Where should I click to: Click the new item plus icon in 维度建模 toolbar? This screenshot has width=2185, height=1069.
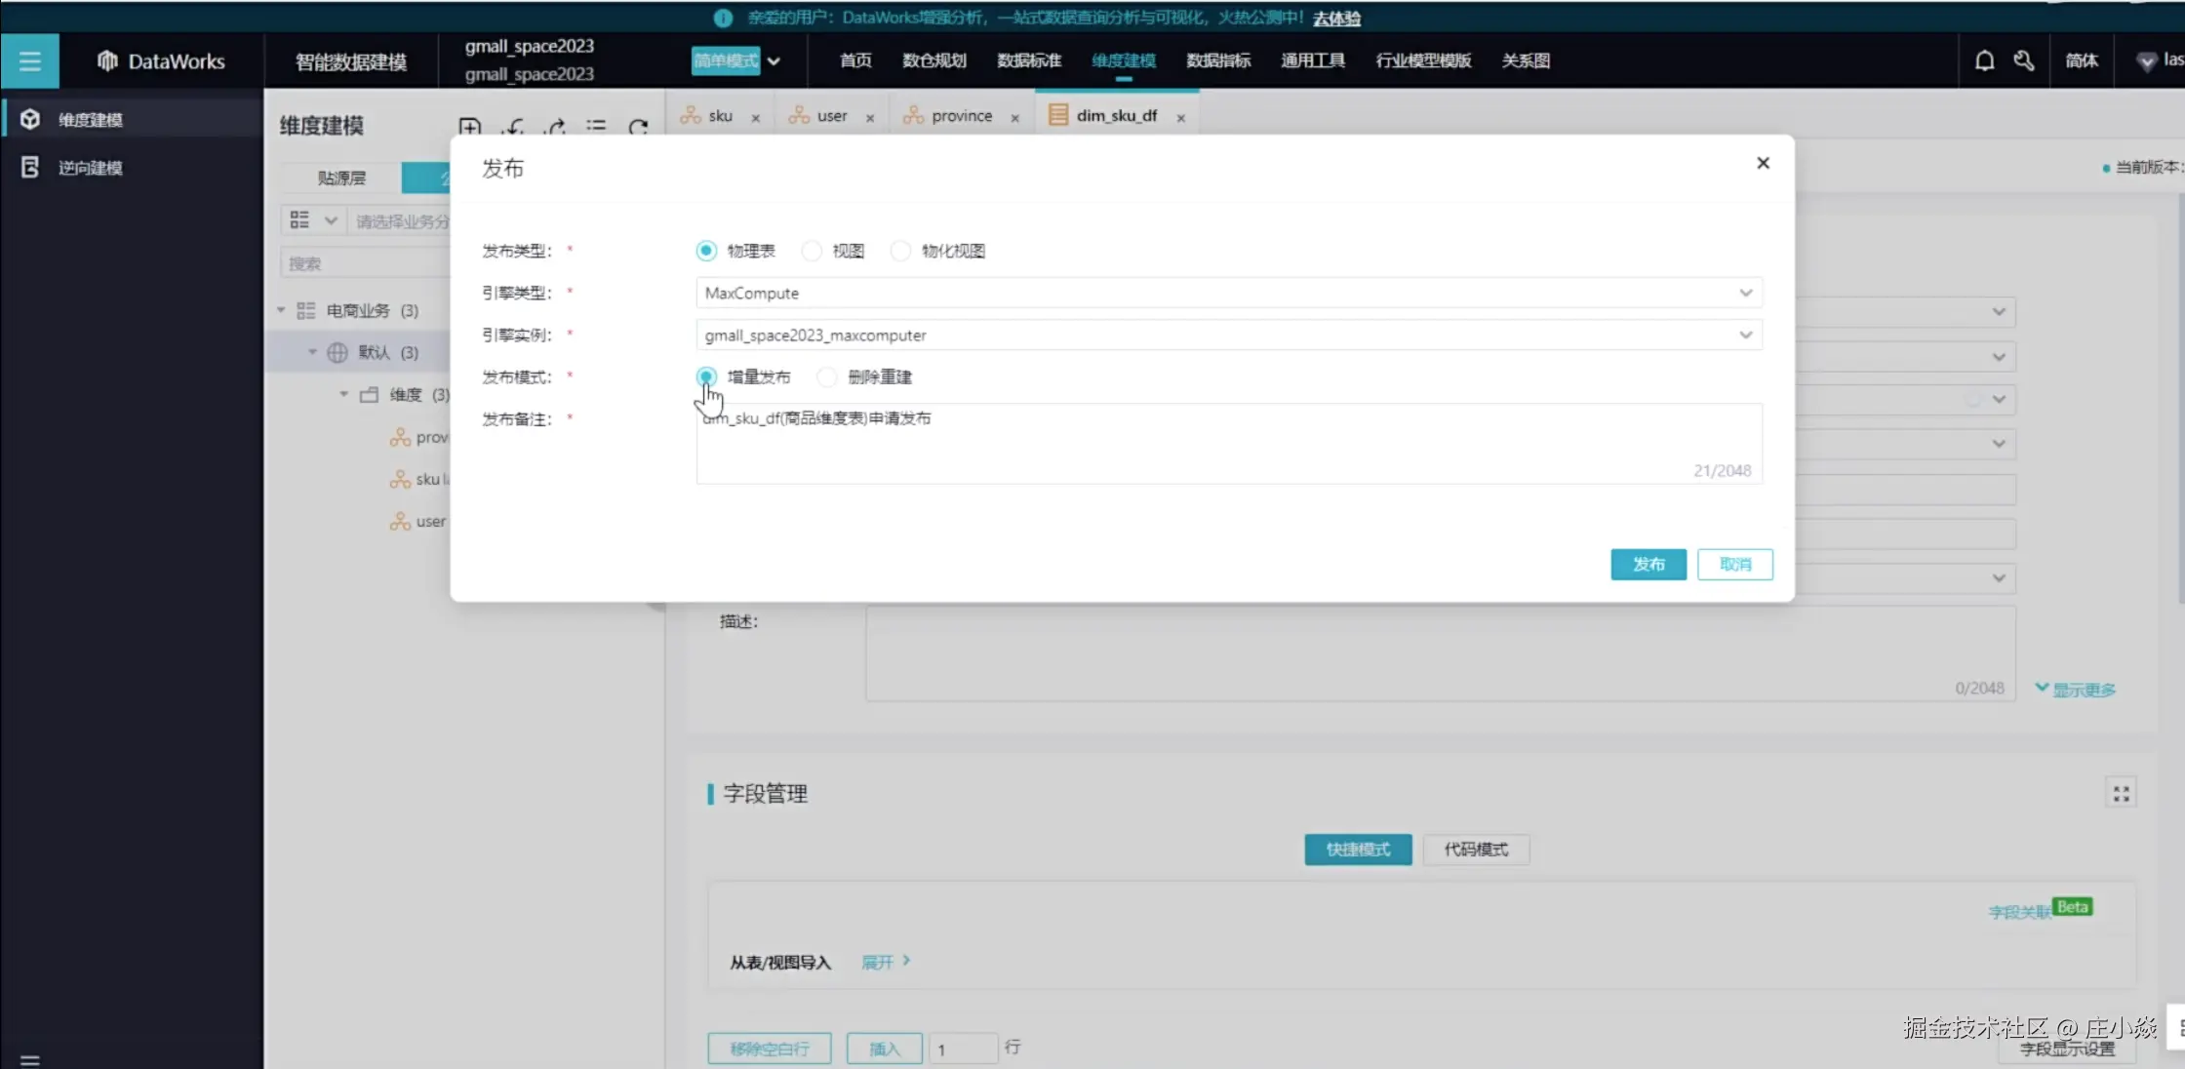point(469,127)
